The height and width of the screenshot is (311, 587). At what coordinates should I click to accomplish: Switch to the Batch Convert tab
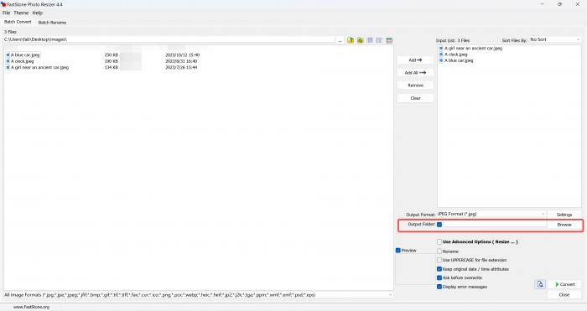18,22
